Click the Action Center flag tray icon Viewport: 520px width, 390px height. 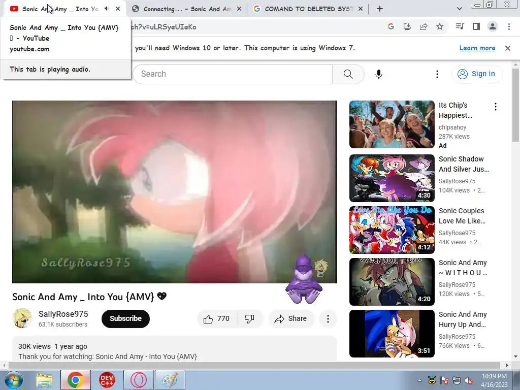click(x=444, y=380)
